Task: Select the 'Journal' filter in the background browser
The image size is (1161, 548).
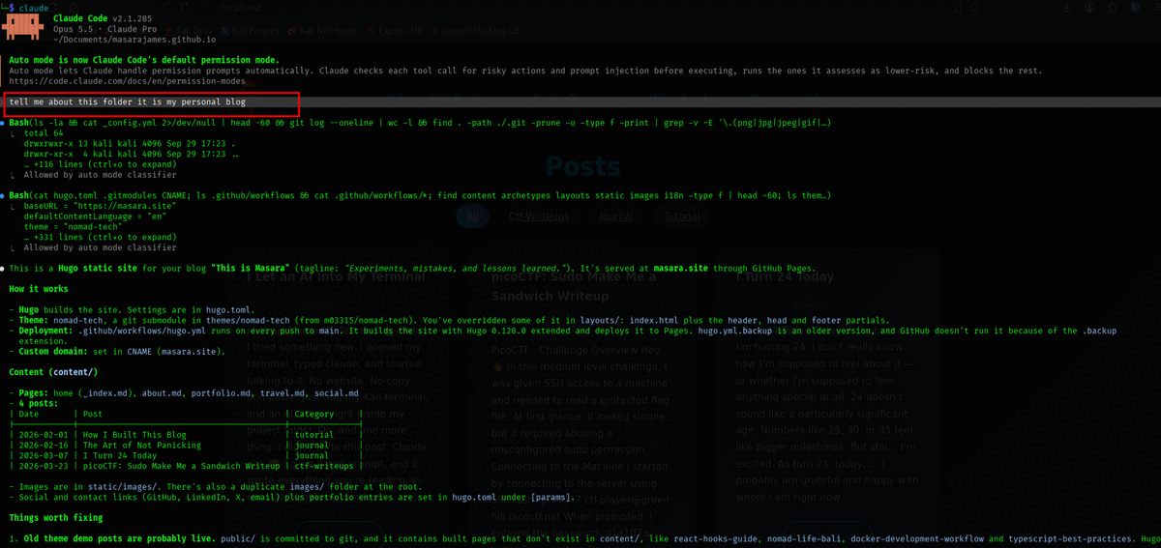Action: click(615, 217)
